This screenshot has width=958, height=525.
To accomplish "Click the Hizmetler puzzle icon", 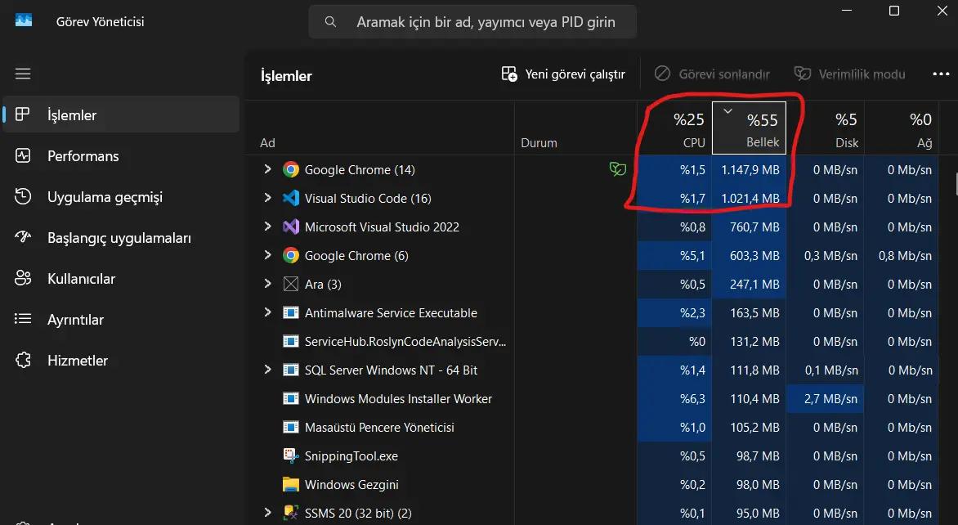I will pos(23,360).
